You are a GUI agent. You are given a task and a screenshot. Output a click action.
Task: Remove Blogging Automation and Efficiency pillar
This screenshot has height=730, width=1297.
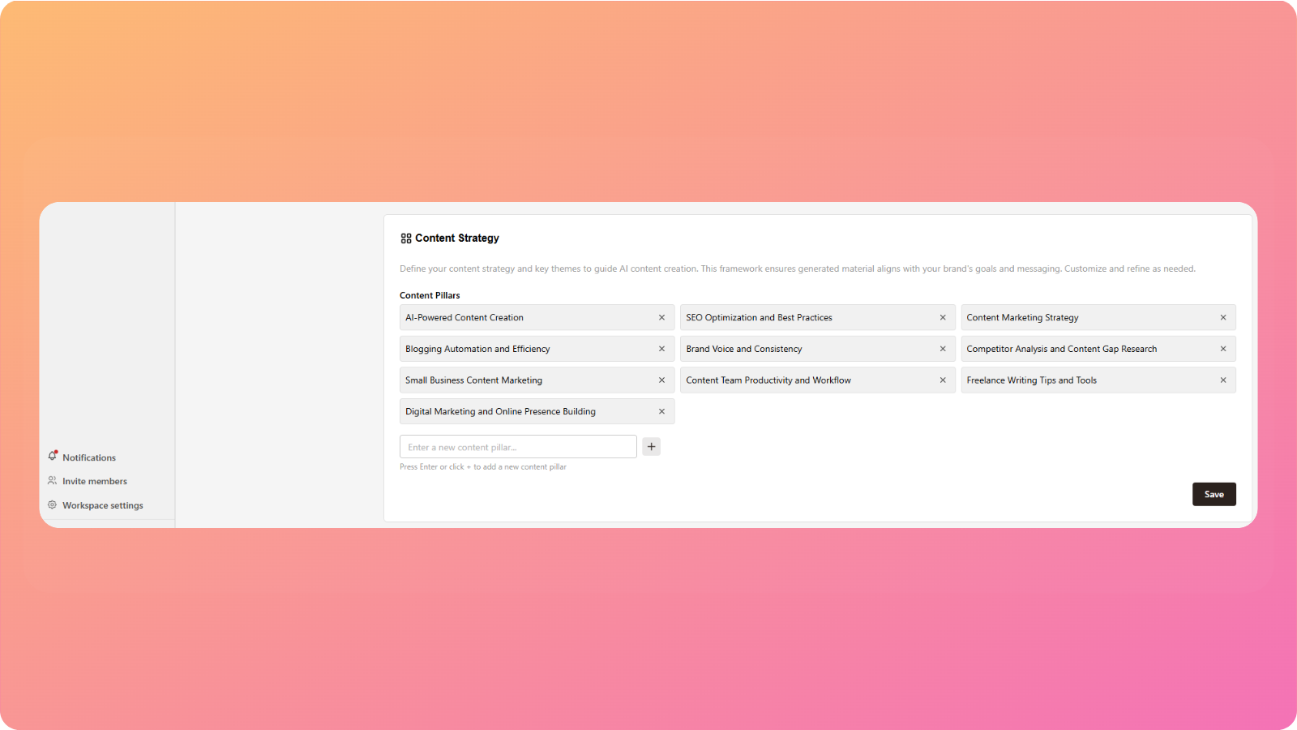coord(661,349)
